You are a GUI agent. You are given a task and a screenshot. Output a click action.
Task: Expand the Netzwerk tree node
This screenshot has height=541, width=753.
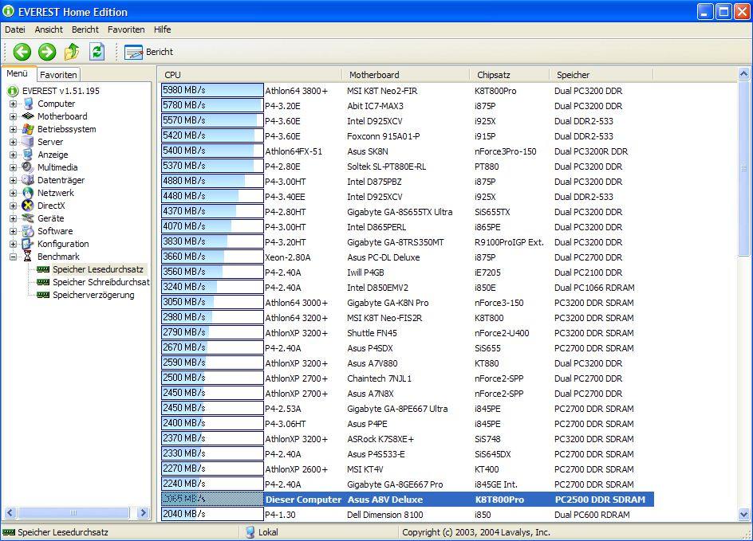pos(13,193)
